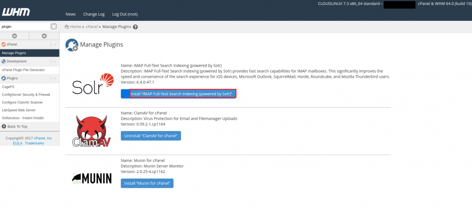Open the Change Log menu item
This screenshot has width=472, height=208.
pos(94,14)
